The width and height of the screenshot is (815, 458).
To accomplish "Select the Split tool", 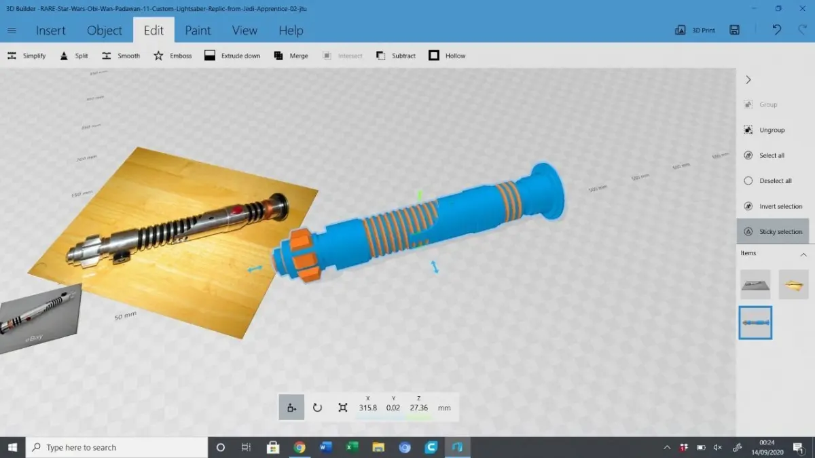I will 74,56.
